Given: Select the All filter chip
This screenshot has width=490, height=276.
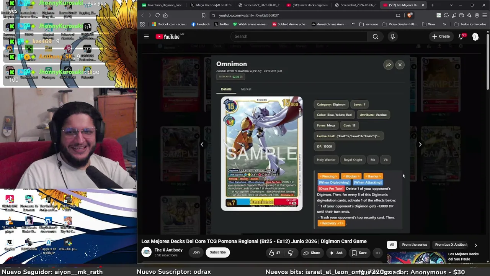Looking at the screenshot, I should [392, 245].
